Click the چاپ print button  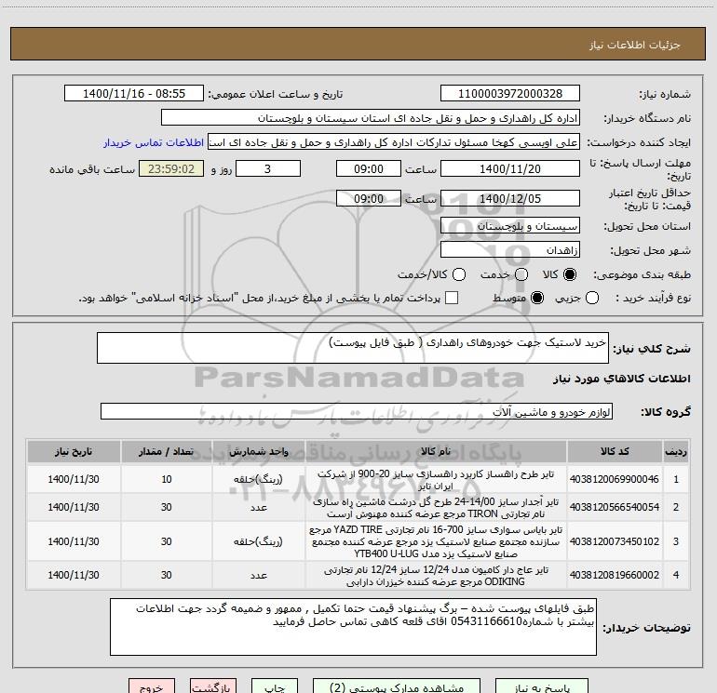point(275,687)
